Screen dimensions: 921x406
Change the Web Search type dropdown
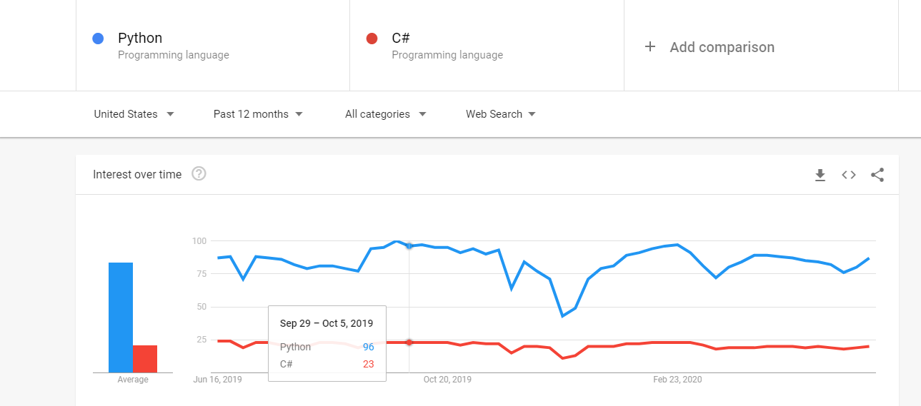(x=500, y=114)
